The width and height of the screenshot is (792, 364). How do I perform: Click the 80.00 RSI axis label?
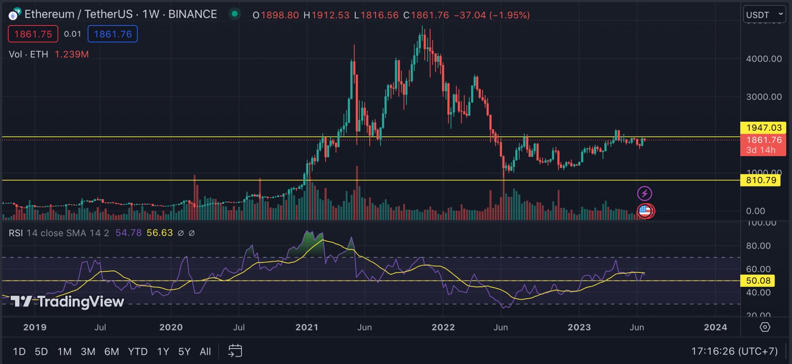(x=758, y=246)
